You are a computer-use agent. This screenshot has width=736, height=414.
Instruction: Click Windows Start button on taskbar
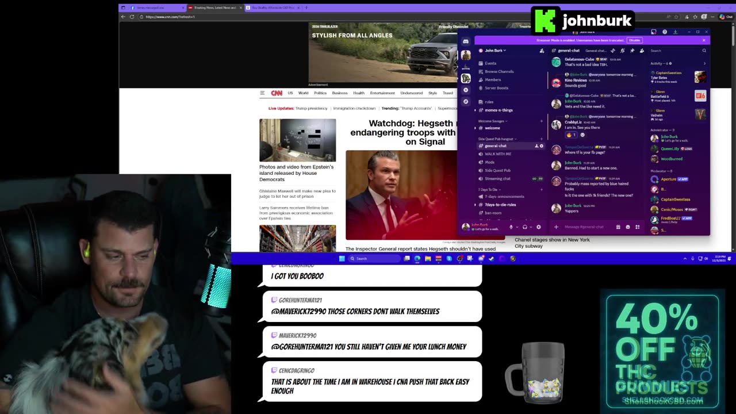tap(342, 259)
